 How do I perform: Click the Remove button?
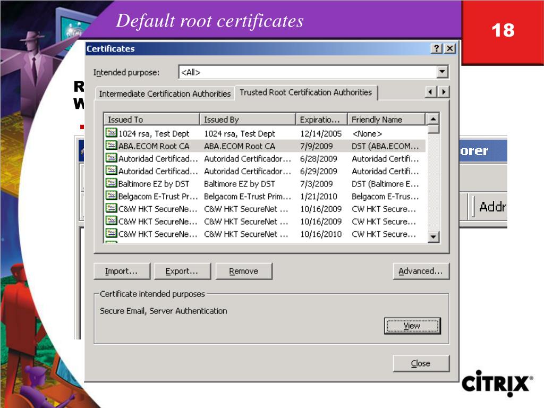click(x=244, y=271)
